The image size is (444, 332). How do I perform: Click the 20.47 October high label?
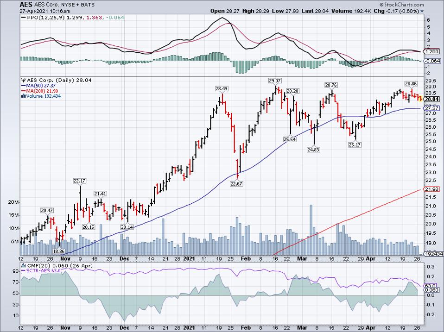point(47,210)
